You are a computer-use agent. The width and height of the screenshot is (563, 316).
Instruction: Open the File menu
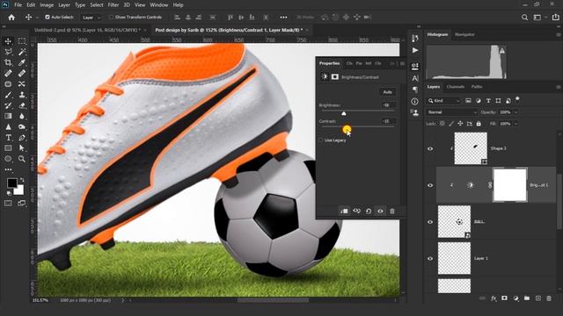(18, 5)
